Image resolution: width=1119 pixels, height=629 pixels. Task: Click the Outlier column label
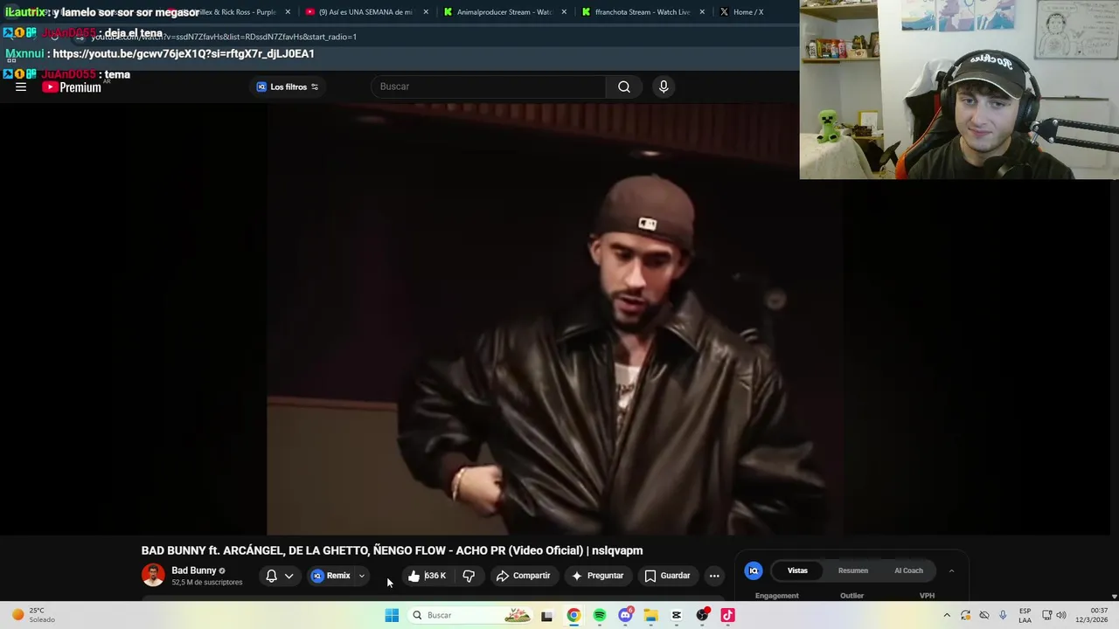coord(851,596)
